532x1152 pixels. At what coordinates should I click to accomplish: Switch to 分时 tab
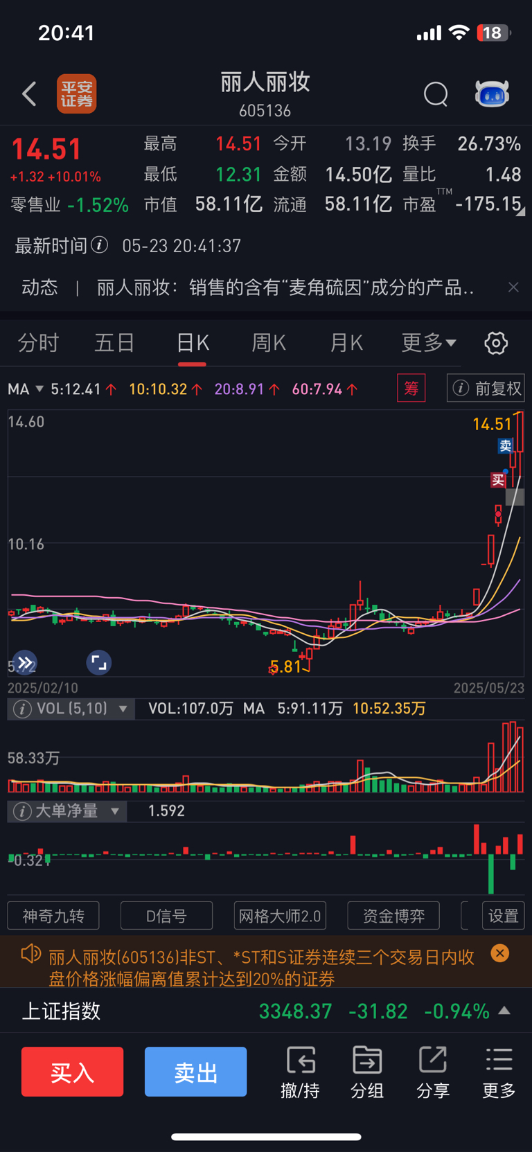coord(38,342)
